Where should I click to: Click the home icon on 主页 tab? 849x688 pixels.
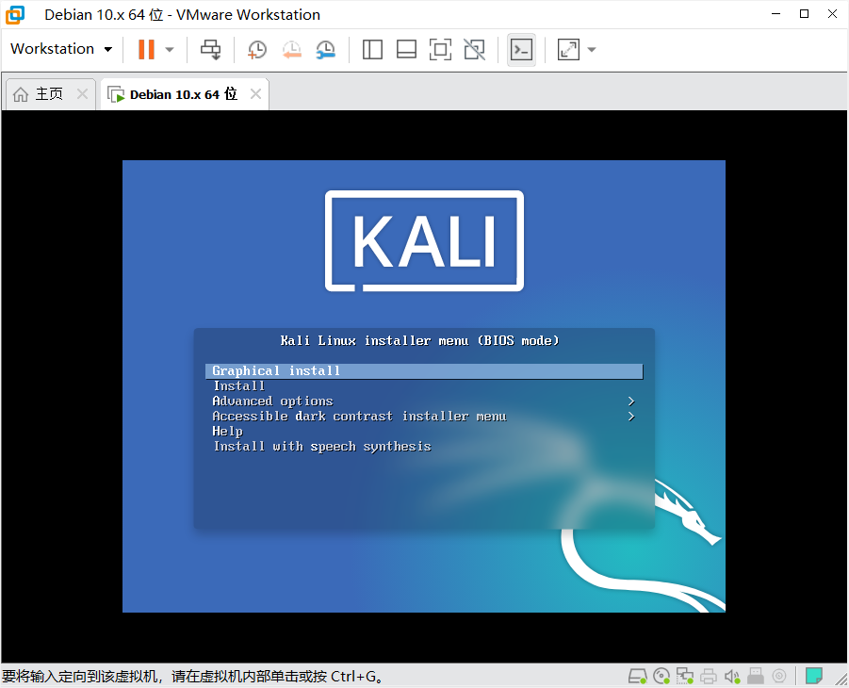[x=21, y=94]
